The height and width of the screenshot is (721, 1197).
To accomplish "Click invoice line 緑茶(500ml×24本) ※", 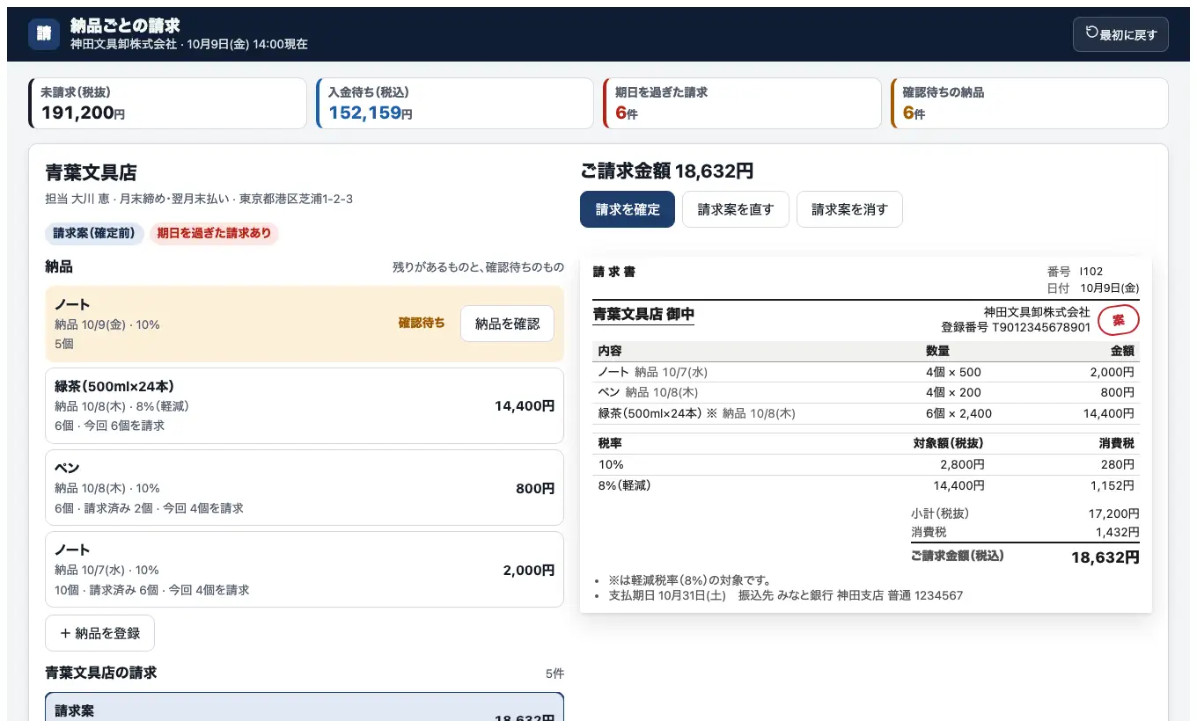I will [866, 413].
